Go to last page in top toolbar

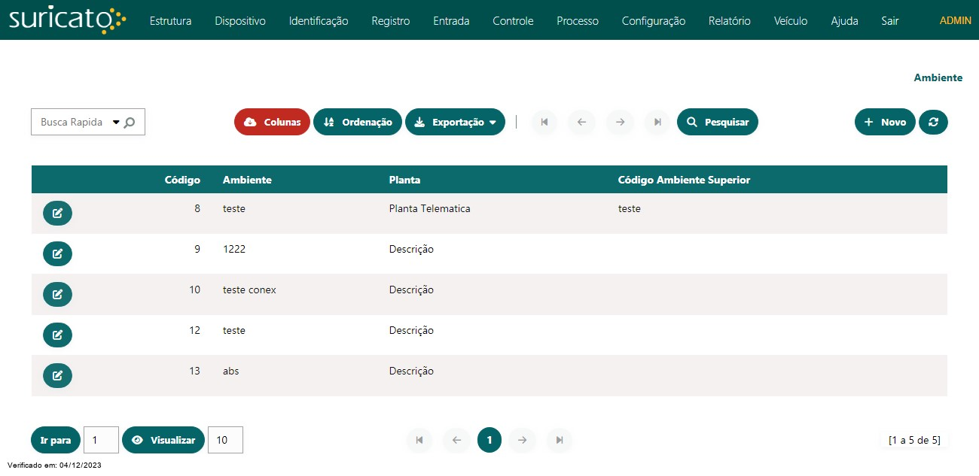[x=657, y=122]
